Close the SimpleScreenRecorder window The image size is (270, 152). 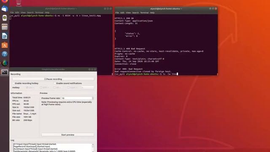click(95, 69)
